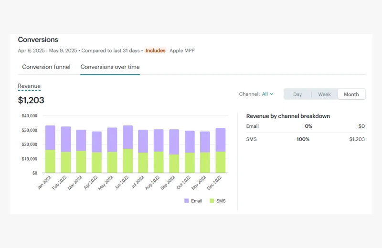Toggle the SMS legend color swatch
Screen dimensions: 382x248
212,201
